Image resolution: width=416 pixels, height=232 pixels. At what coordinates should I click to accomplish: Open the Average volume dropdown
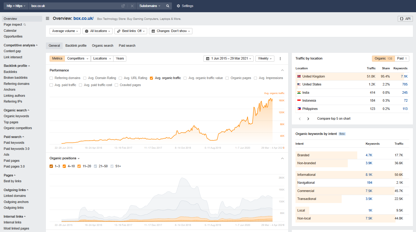[x=65, y=31]
